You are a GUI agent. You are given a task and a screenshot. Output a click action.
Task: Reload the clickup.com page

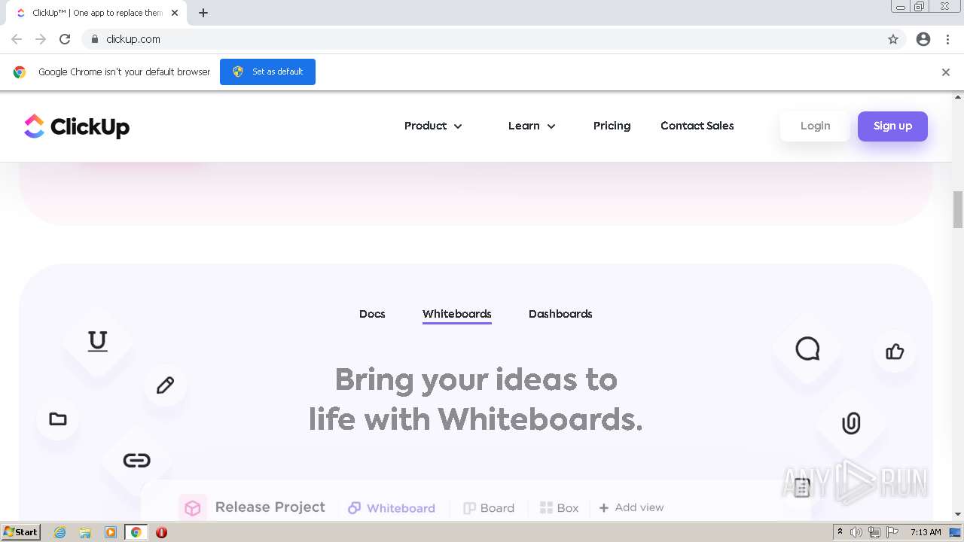tap(65, 39)
